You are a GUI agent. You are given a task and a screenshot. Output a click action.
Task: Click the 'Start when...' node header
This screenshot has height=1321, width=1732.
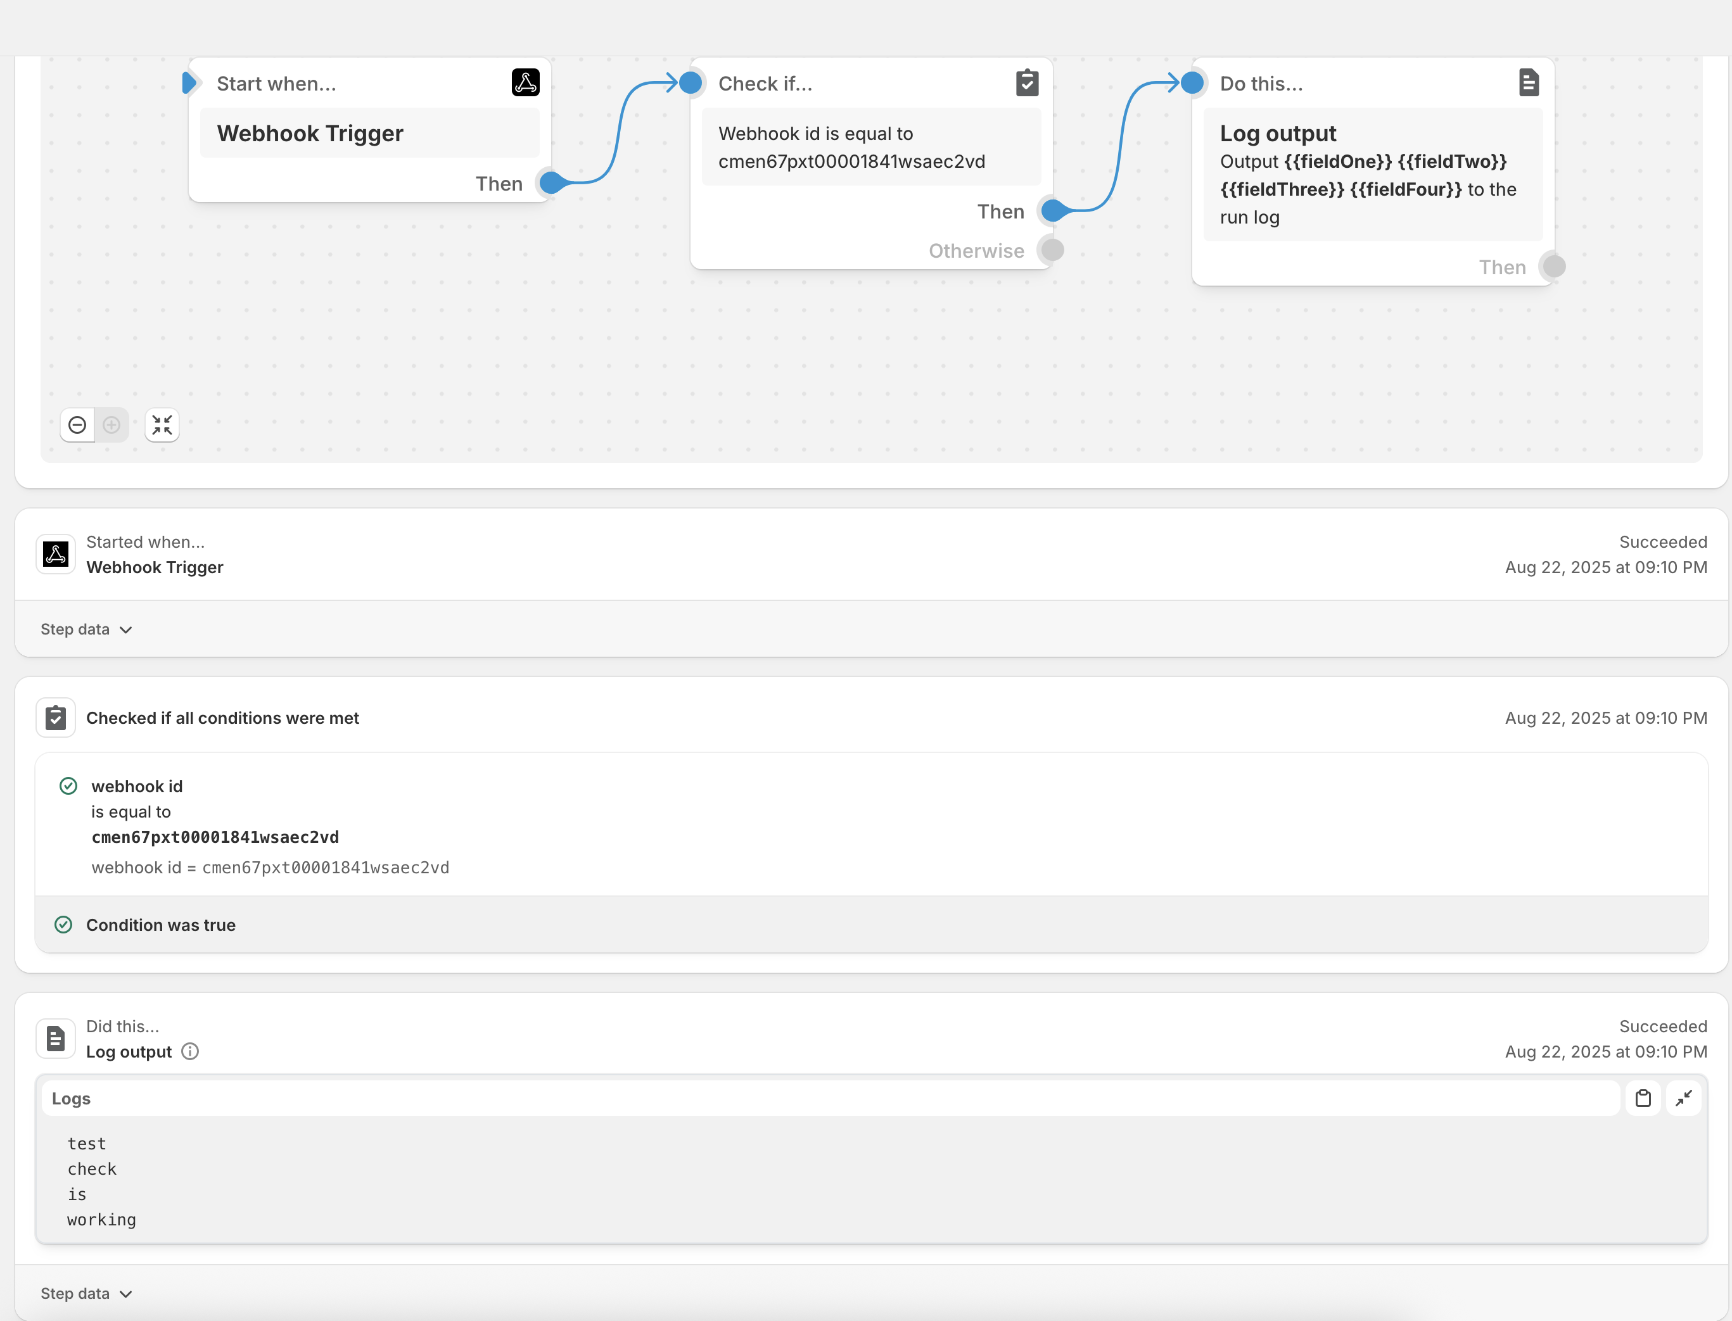(x=276, y=84)
